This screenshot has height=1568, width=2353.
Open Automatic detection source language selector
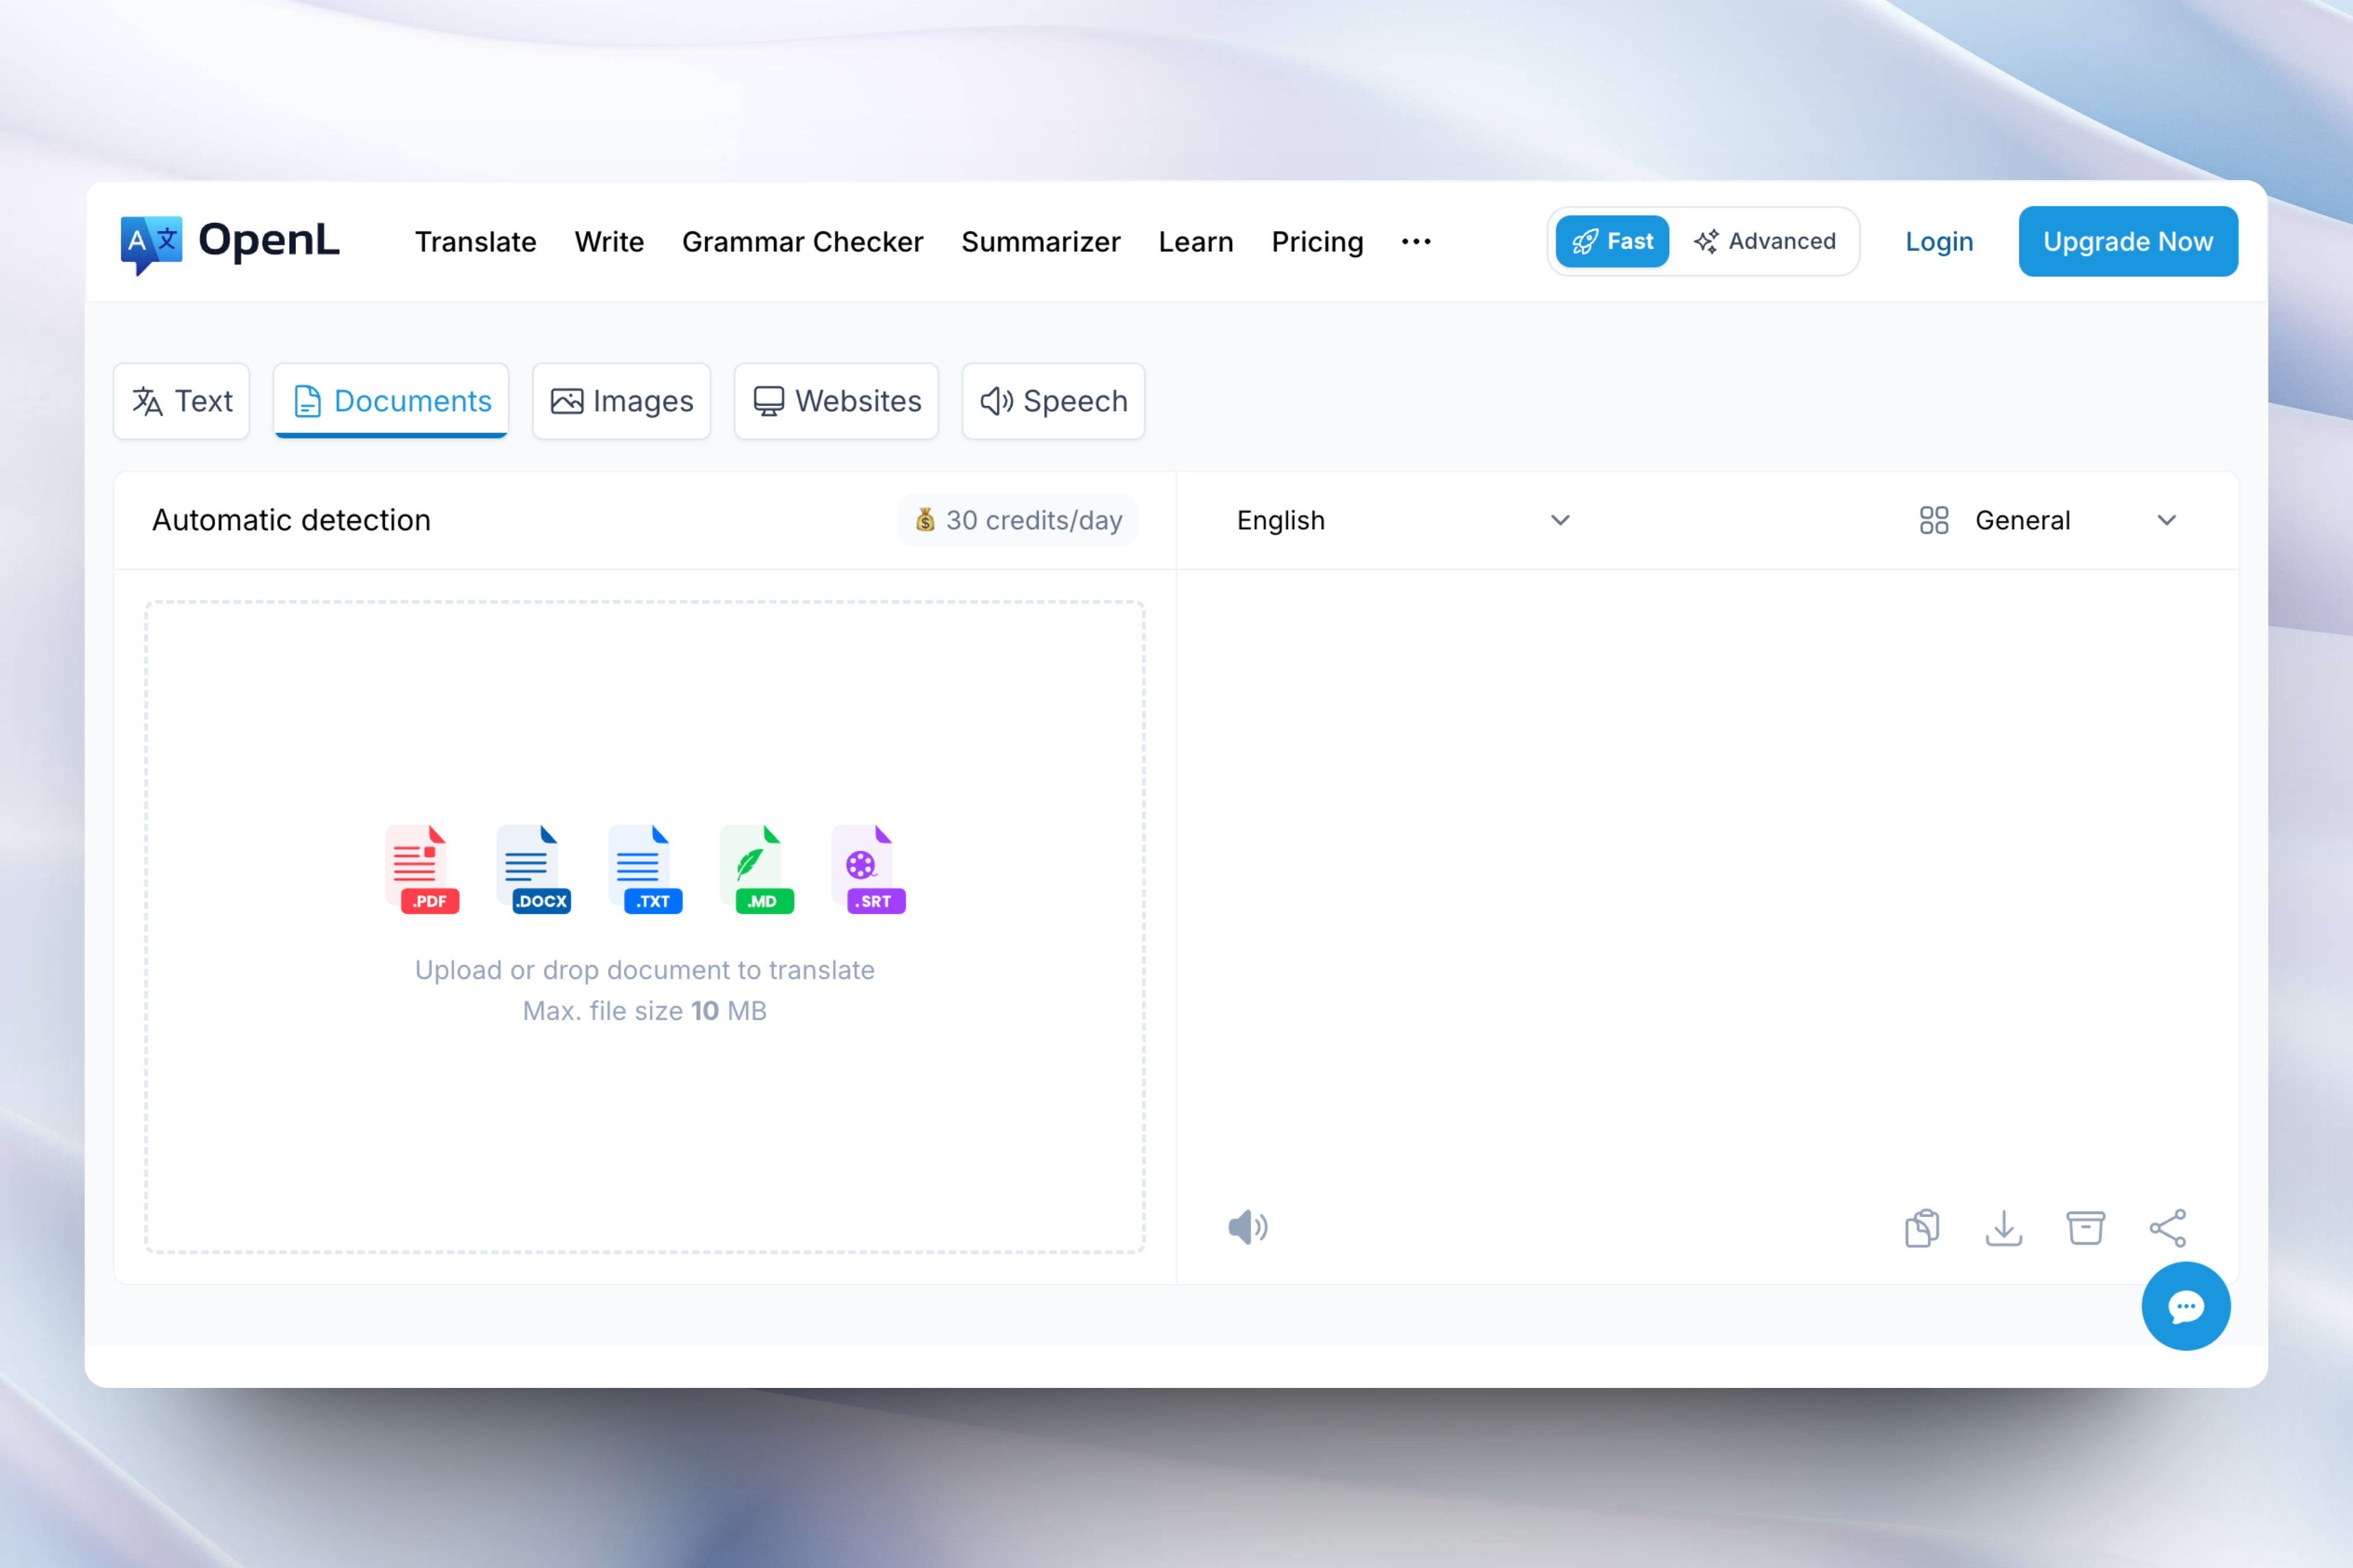click(291, 520)
